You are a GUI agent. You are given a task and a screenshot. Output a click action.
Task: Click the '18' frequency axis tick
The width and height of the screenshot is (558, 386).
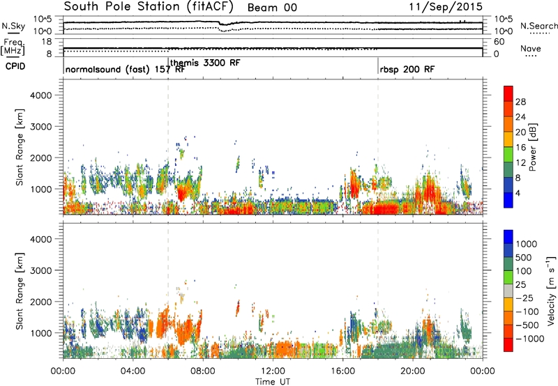pos(47,42)
